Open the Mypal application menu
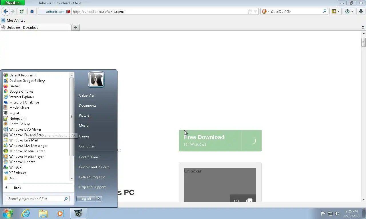The image size is (366, 219). click(13, 3)
